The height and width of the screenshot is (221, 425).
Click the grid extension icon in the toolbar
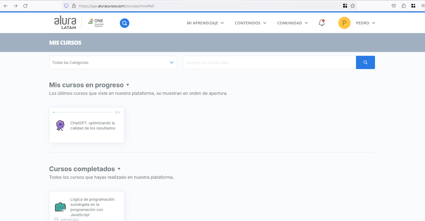click(x=413, y=6)
